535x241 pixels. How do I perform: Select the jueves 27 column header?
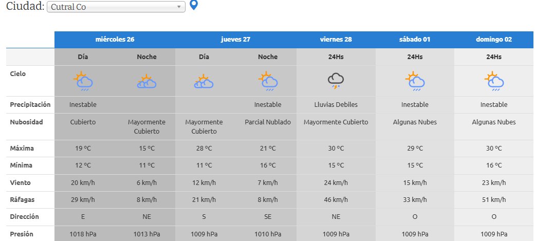click(236, 40)
